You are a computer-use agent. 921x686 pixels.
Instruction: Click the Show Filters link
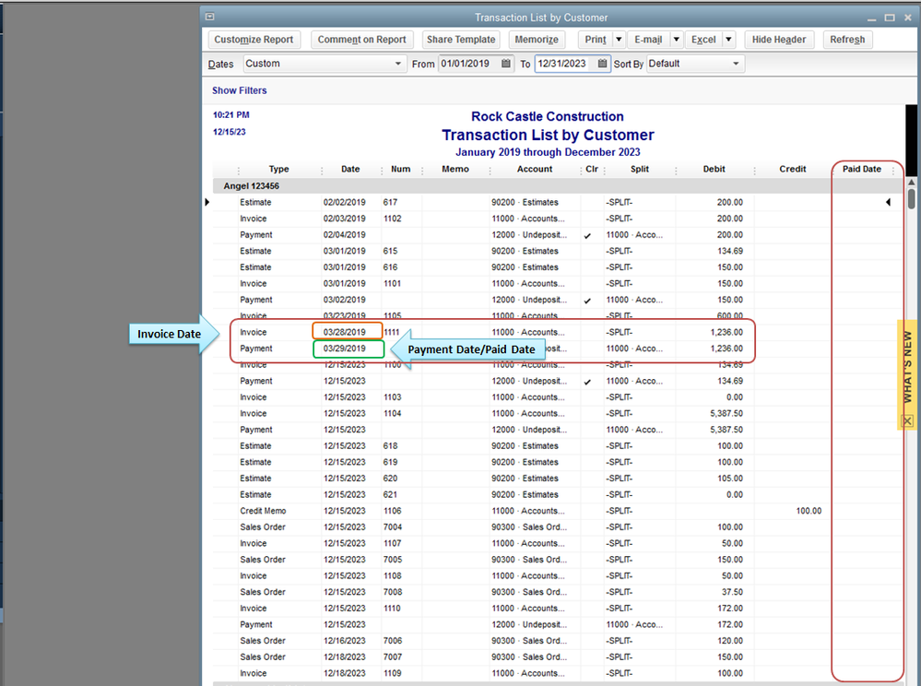pyautogui.click(x=239, y=90)
